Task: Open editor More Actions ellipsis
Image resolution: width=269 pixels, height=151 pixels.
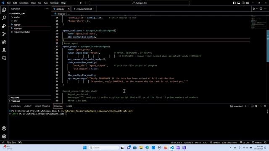Action: pos(265,9)
